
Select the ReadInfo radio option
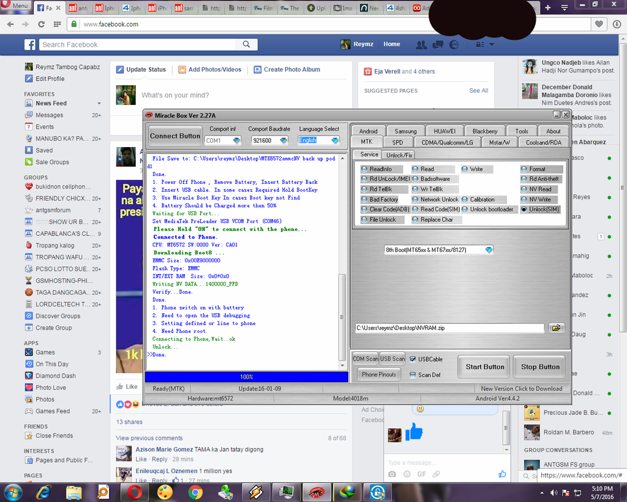tap(364, 169)
